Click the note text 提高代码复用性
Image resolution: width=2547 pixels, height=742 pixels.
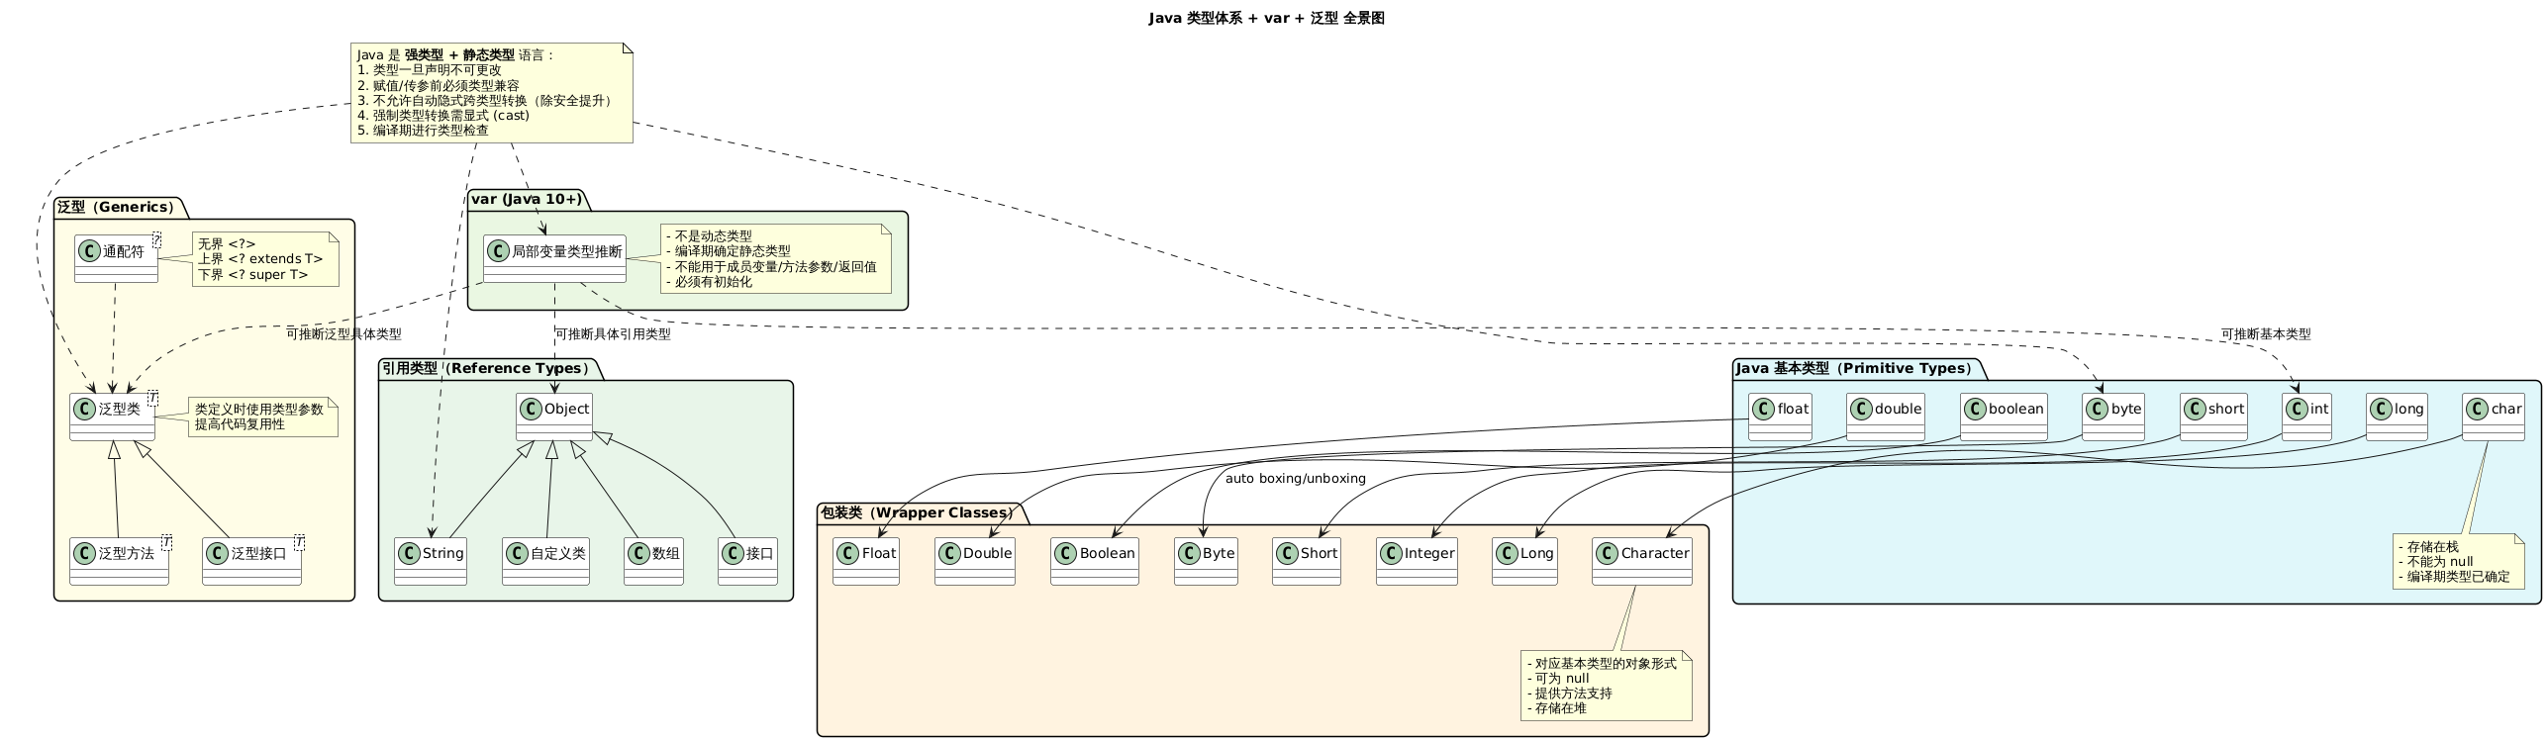coord(239,423)
